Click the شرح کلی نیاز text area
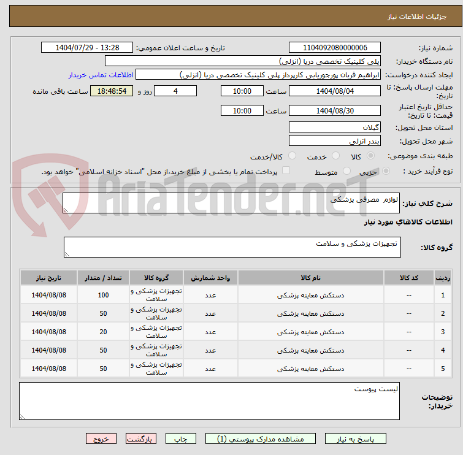463x455 pixels. point(231,203)
